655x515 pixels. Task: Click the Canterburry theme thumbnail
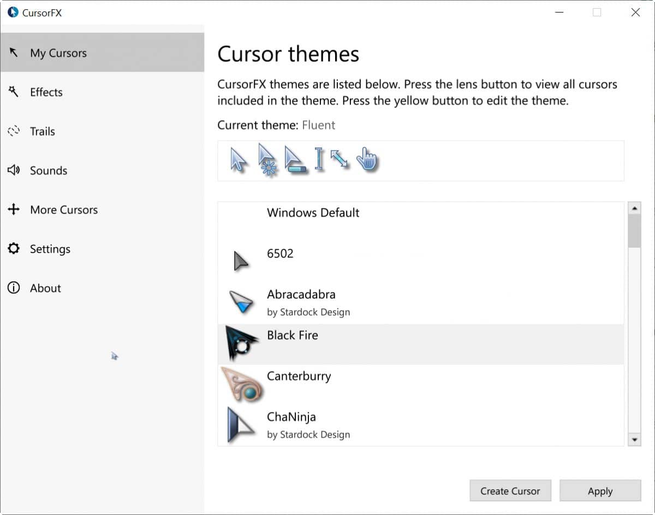(242, 383)
